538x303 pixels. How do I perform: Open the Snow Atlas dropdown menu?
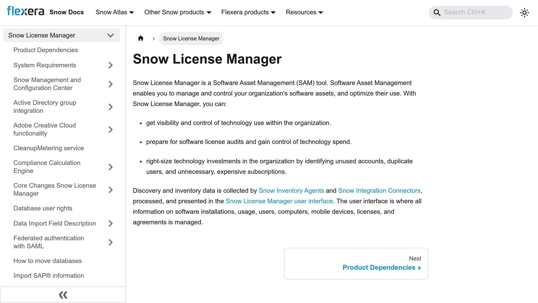click(x=115, y=12)
